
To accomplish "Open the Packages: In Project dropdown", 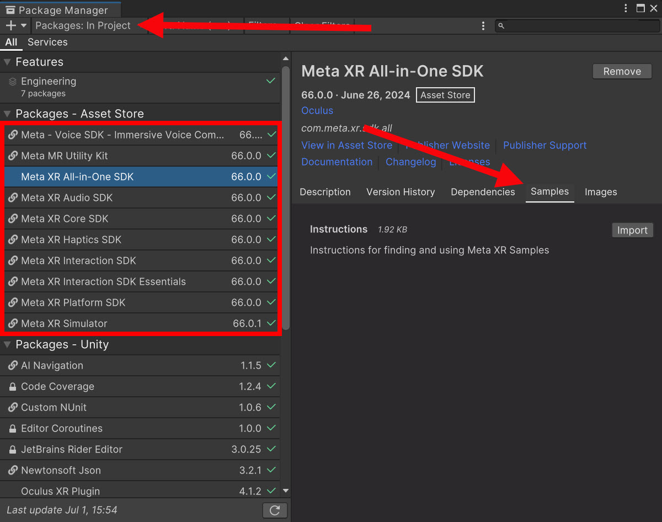I will 83,25.
